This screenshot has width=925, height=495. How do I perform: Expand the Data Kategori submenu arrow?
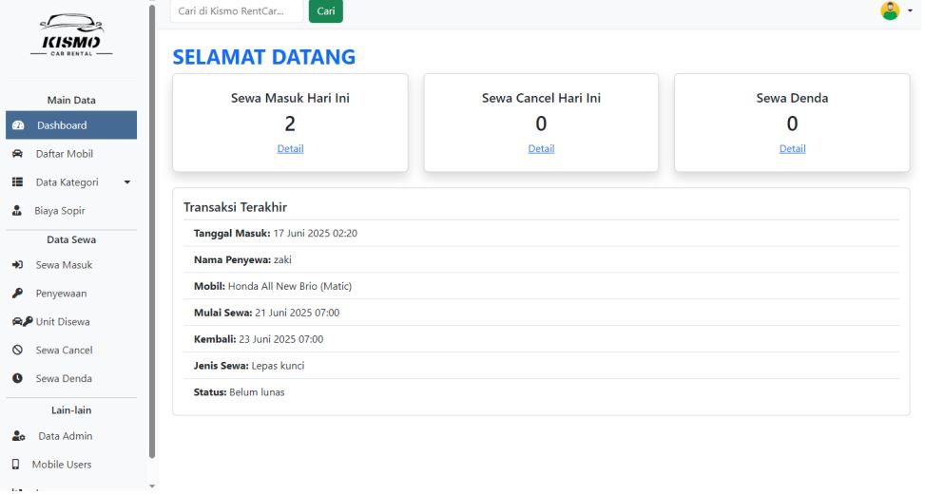[127, 182]
